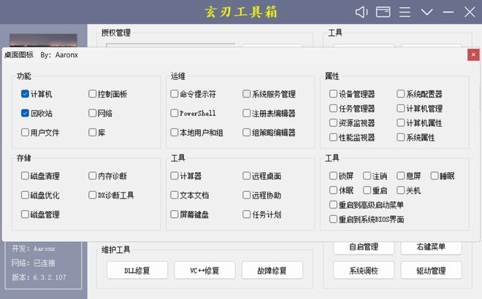
Task: Tick 重启到高级启动菜单 checkbox
Action: (x=333, y=204)
